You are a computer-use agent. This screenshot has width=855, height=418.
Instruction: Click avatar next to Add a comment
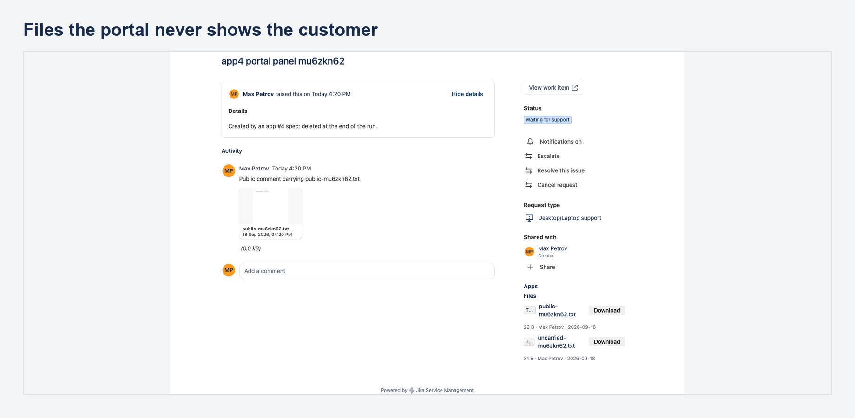click(x=229, y=270)
